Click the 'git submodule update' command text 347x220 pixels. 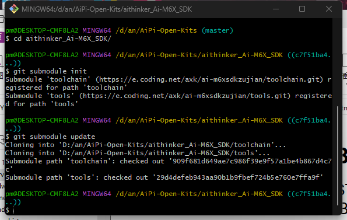pyautogui.click(x=54, y=137)
